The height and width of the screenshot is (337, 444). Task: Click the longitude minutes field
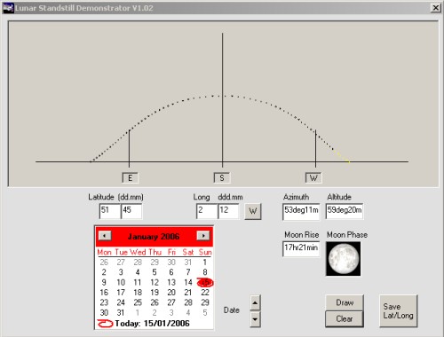[x=228, y=211]
